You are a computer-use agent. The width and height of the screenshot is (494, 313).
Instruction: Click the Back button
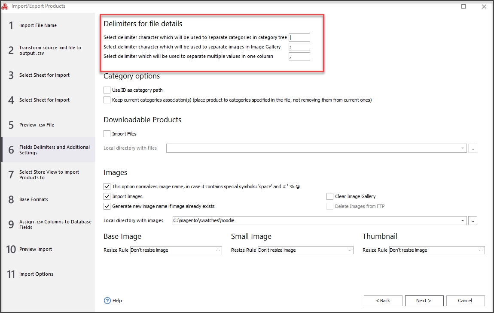383,301
